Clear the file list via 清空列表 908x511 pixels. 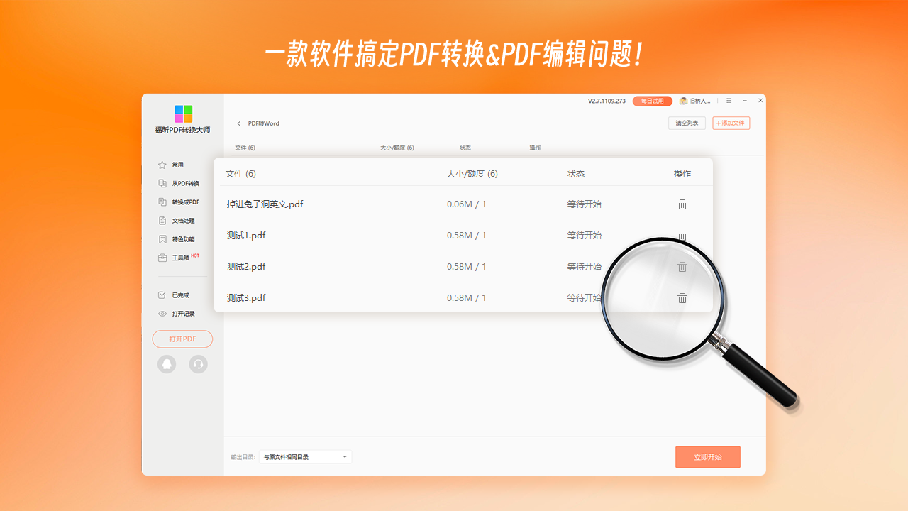click(686, 123)
